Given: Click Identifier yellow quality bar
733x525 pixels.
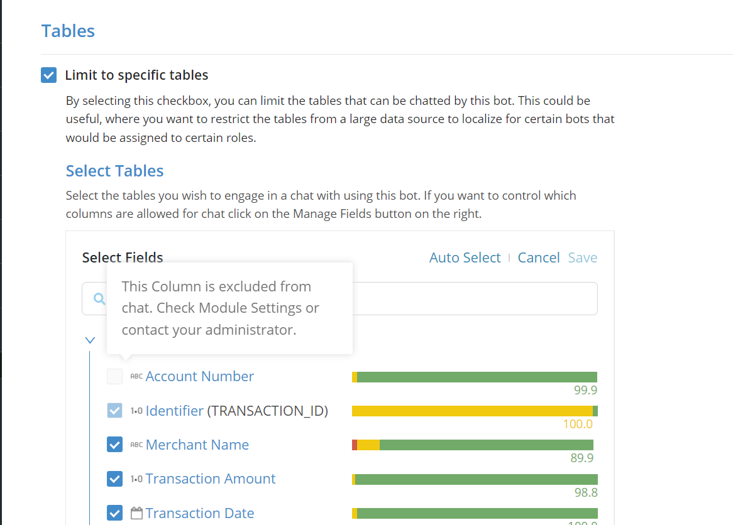Looking at the screenshot, I should [472, 411].
